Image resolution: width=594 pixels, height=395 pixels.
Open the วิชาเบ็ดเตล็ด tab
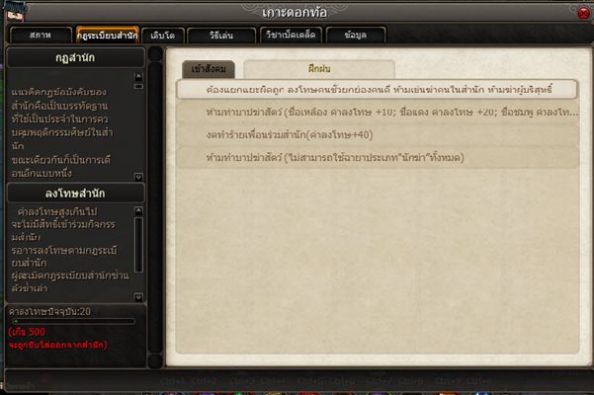tap(291, 35)
